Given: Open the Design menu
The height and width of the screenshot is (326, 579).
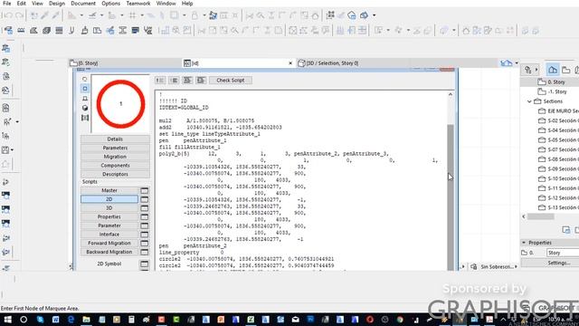Looking at the screenshot, I should [57, 4].
